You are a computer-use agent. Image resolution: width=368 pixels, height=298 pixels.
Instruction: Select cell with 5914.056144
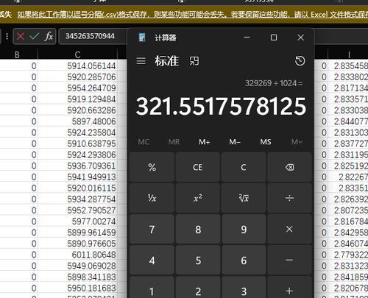(78, 66)
